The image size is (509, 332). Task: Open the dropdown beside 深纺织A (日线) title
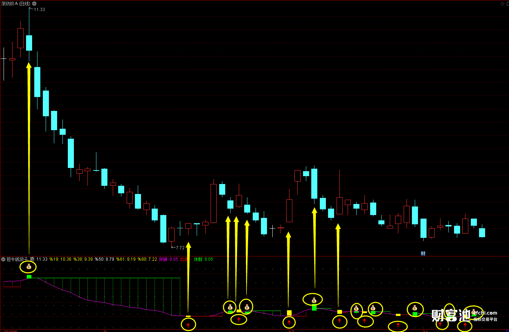click(x=34, y=4)
